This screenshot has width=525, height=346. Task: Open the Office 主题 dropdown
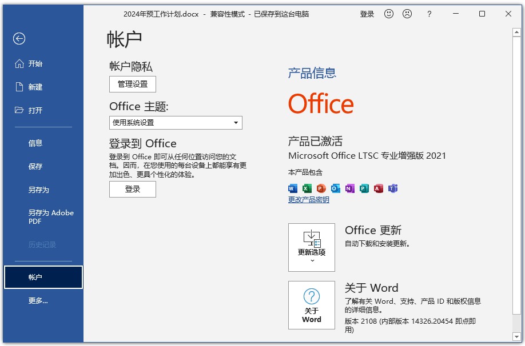pos(235,122)
